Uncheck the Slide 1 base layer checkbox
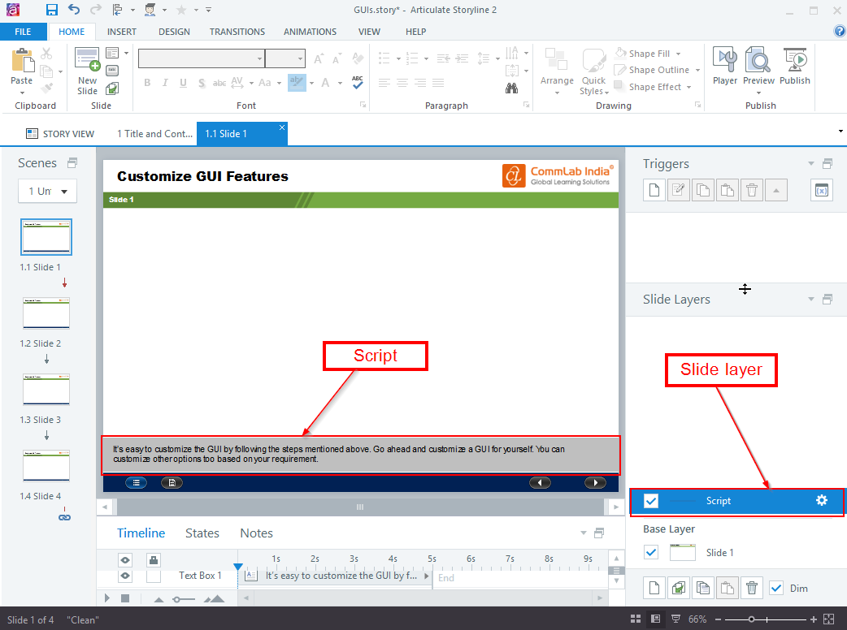The height and width of the screenshot is (630, 847). (x=650, y=552)
